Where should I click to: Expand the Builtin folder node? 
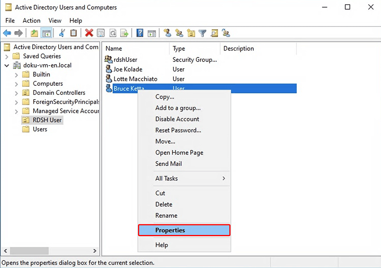pos(16,75)
